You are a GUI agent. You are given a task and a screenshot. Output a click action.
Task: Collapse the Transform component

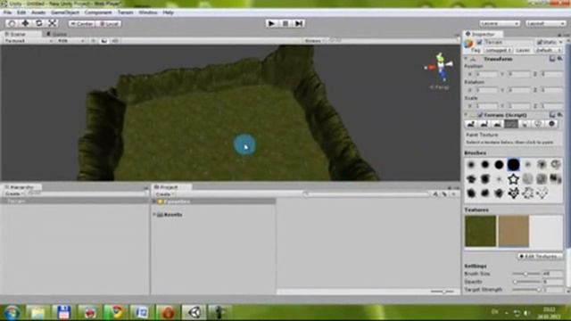(x=466, y=59)
